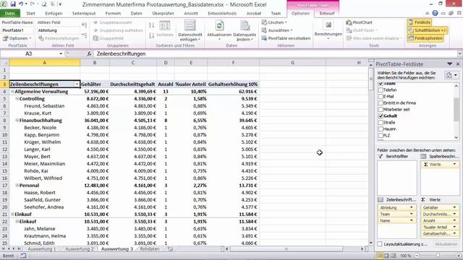Check the Telefon field
Image resolution: width=463 pixels, height=260 pixels.
pos(381,90)
